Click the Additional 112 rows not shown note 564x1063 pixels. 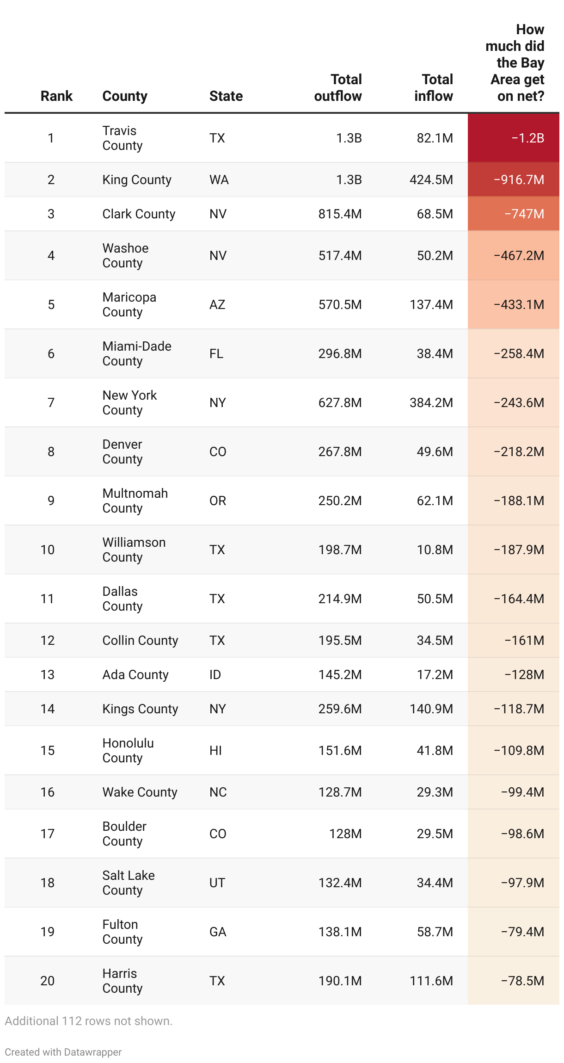[88, 1021]
